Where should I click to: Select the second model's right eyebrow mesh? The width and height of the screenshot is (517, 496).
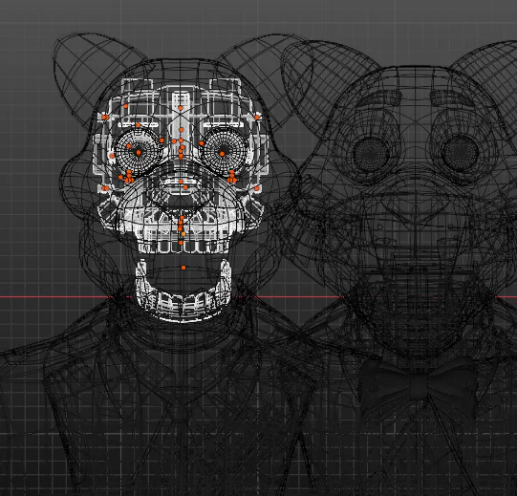point(450,97)
